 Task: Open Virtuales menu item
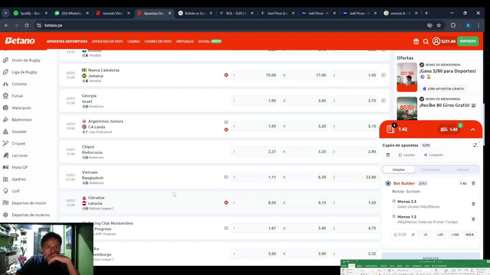pos(185,41)
